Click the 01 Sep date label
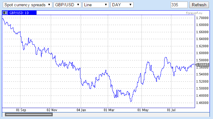Image resolution: width=213 pixels, height=119 pixels. pyautogui.click(x=21, y=110)
